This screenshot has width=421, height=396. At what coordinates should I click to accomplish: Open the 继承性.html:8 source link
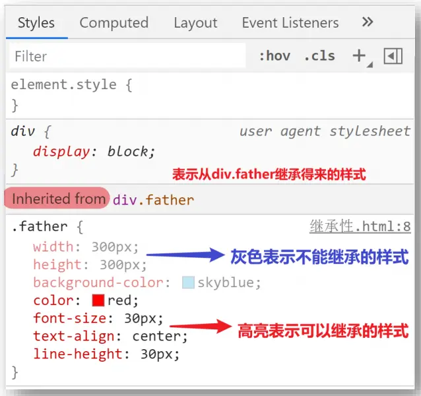(360, 227)
